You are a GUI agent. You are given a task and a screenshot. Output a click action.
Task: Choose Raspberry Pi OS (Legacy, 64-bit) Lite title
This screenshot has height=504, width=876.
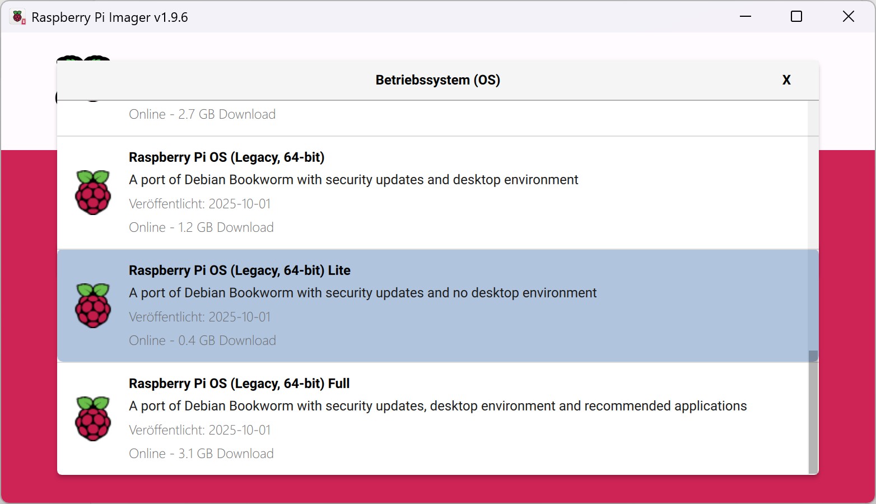point(239,270)
